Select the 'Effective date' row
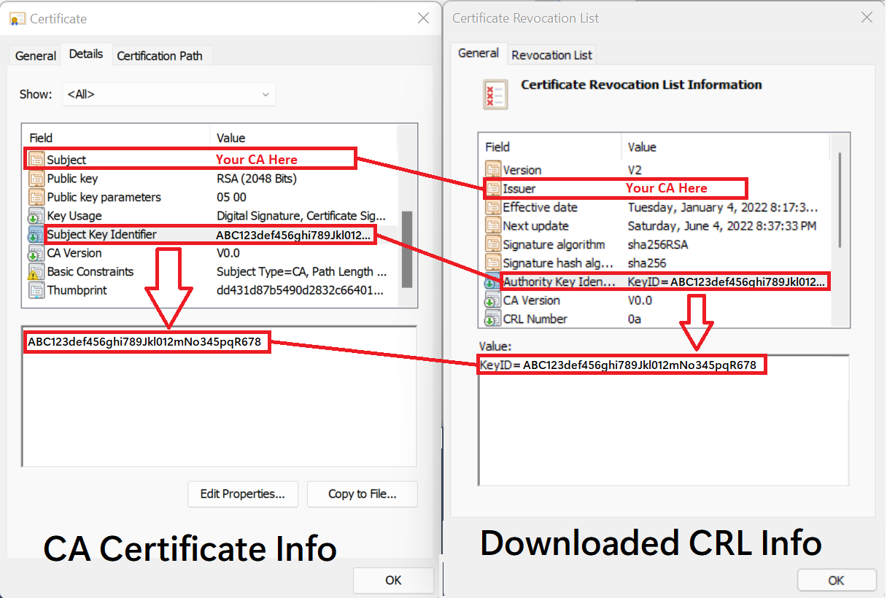The image size is (887, 598). 656,207
